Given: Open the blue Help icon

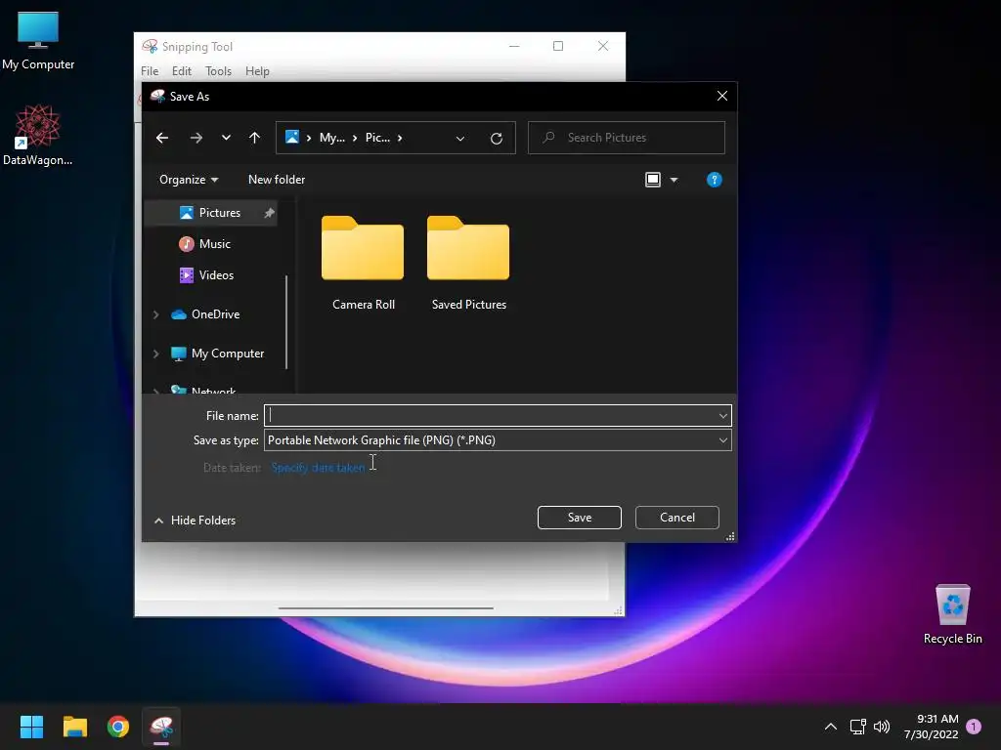Looking at the screenshot, I should pos(714,180).
